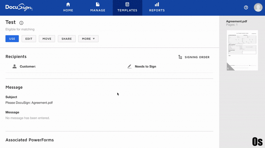Screen dimensions: 265x148
Task: Show template info next to Test
Action: click(21, 23)
